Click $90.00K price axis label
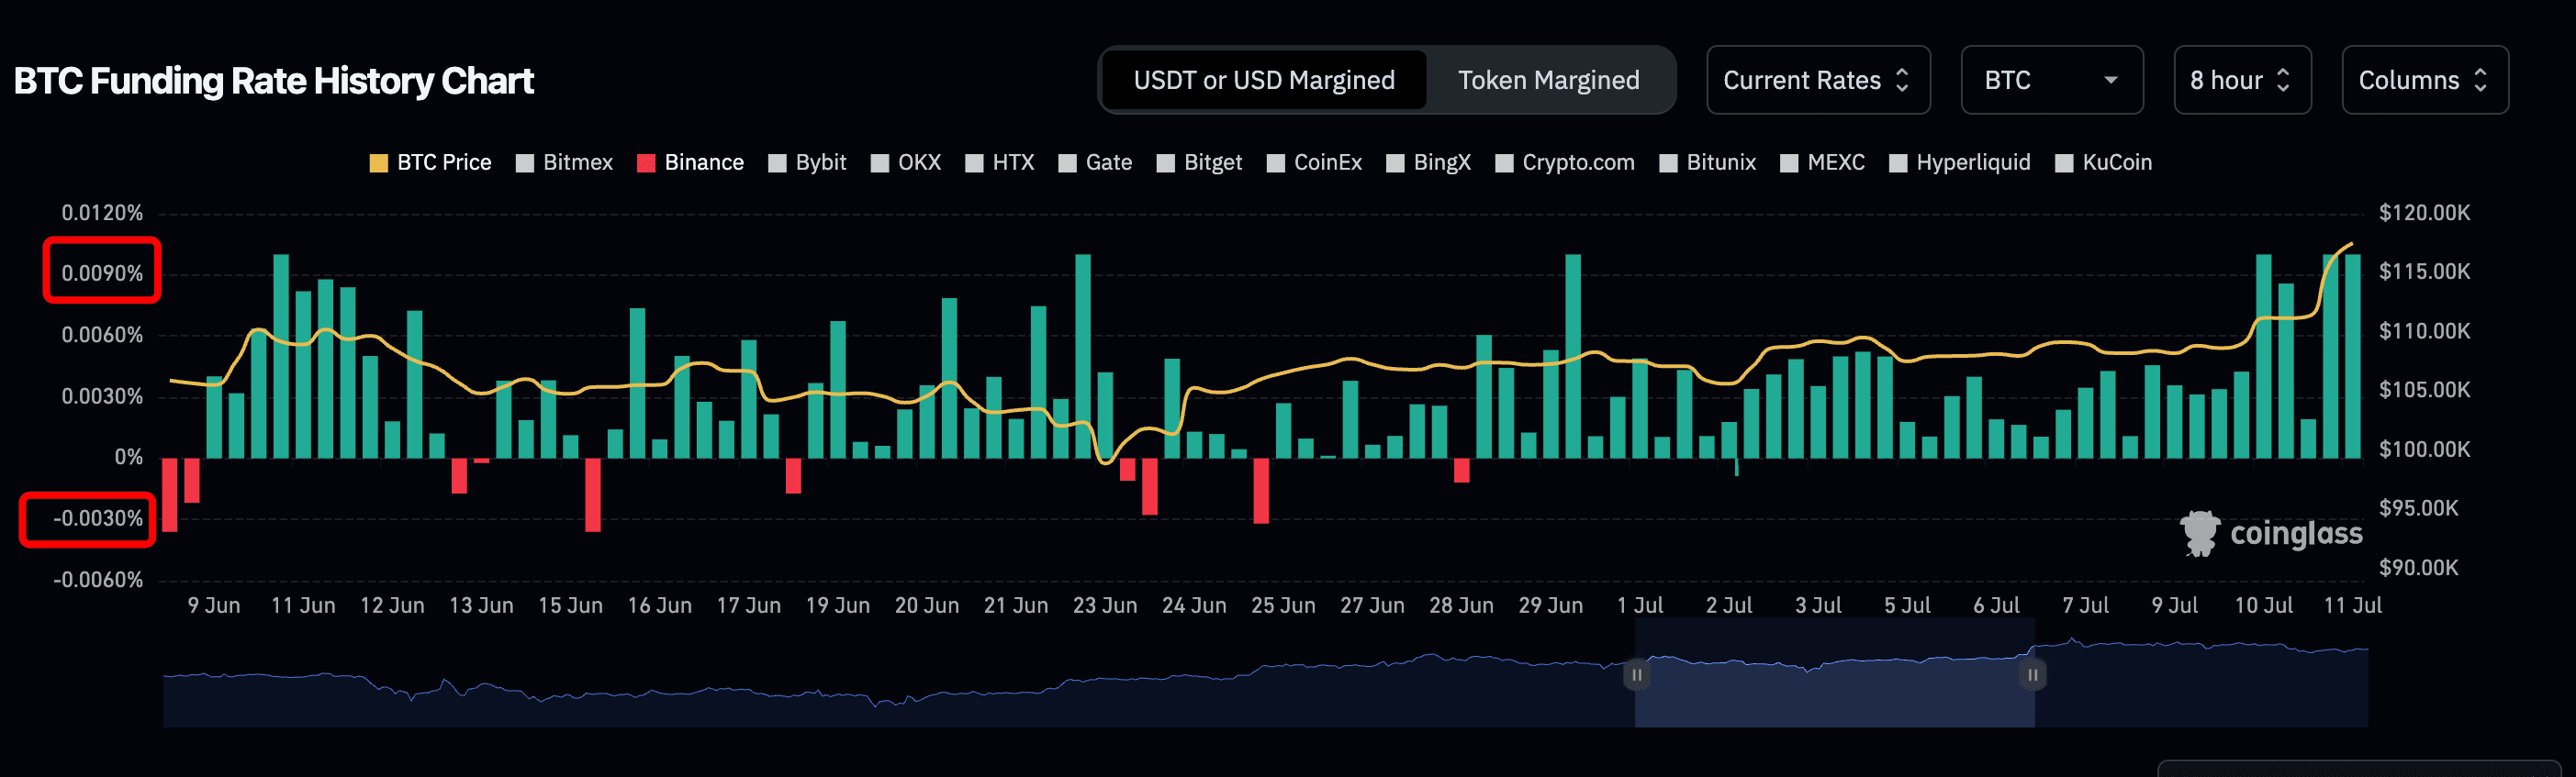Image resolution: width=2576 pixels, height=777 pixels. 2418,568
